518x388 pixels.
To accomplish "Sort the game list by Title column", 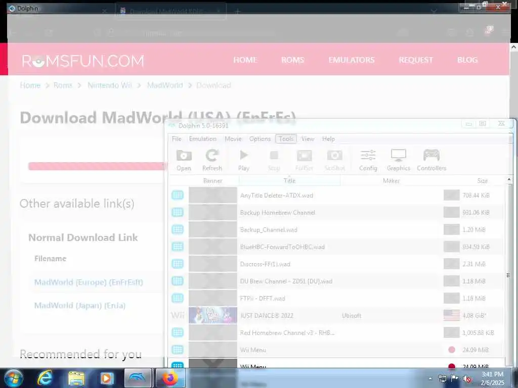I will tap(289, 180).
